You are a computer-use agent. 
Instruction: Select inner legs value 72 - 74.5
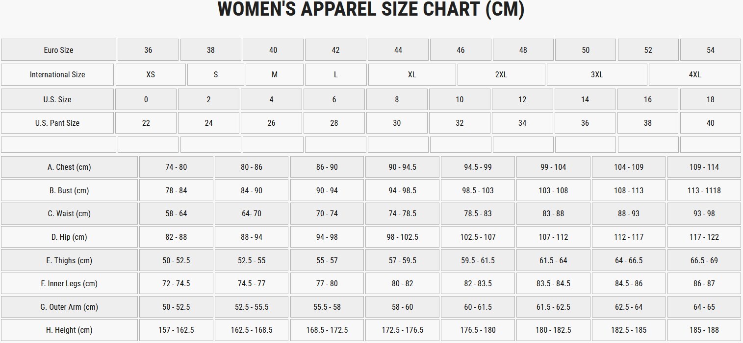[x=176, y=283]
